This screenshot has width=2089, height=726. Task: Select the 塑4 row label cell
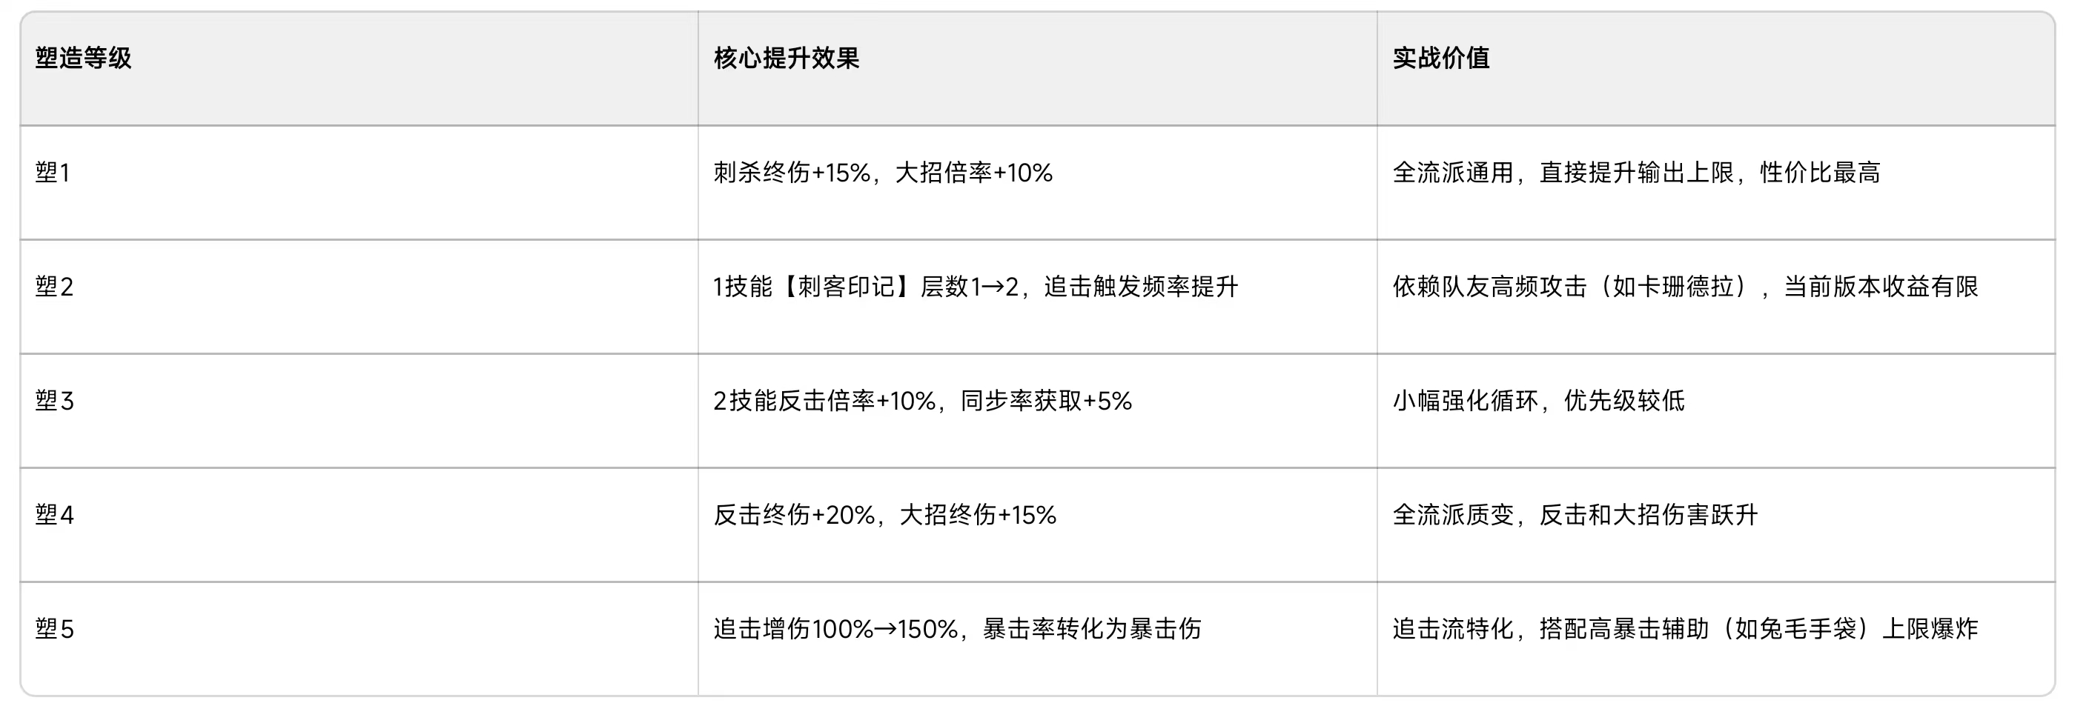coord(54,516)
